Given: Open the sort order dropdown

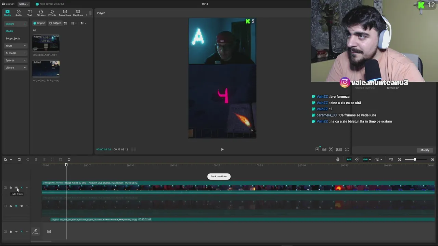Looking at the screenshot, I should [x=74, y=23].
